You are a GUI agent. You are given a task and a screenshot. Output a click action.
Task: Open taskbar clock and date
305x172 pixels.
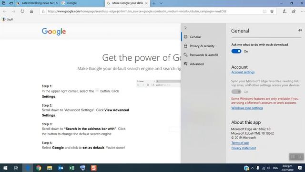tap(287, 168)
